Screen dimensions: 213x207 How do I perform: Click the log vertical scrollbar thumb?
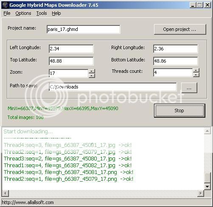coord(207,177)
